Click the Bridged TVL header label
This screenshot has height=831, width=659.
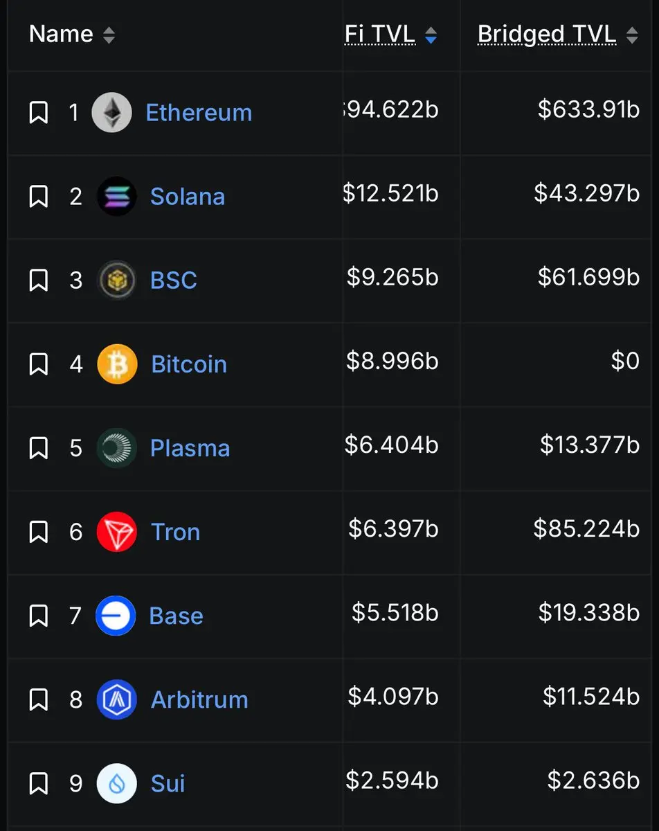tap(546, 34)
